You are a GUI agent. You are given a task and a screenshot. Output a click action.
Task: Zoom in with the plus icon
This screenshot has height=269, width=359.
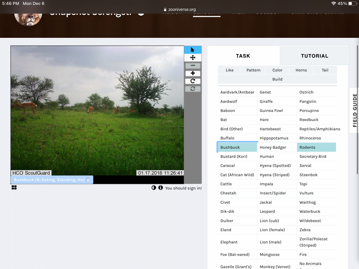click(193, 73)
